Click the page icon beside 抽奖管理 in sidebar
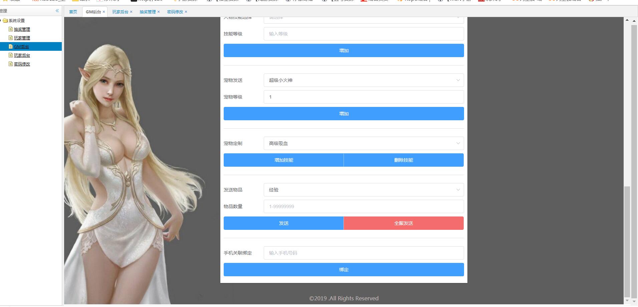The height and width of the screenshot is (307, 638). pyautogui.click(x=11, y=29)
